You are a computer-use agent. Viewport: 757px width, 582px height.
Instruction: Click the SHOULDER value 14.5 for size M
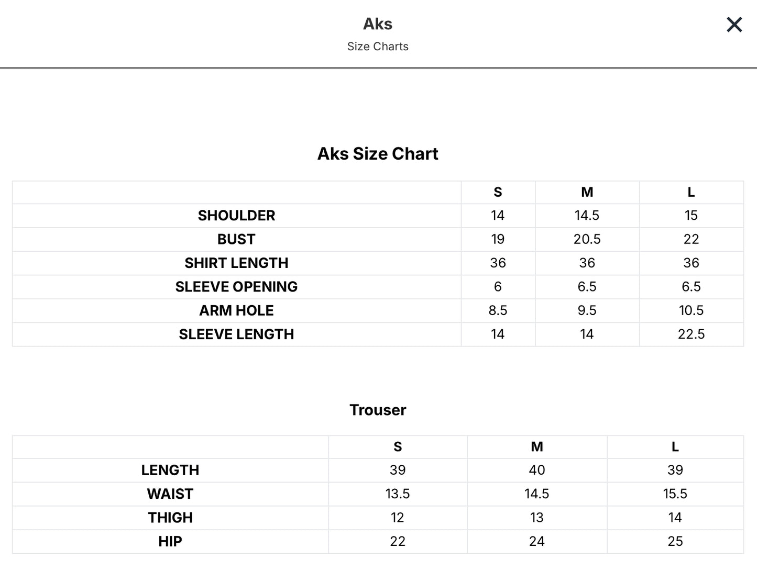(587, 216)
